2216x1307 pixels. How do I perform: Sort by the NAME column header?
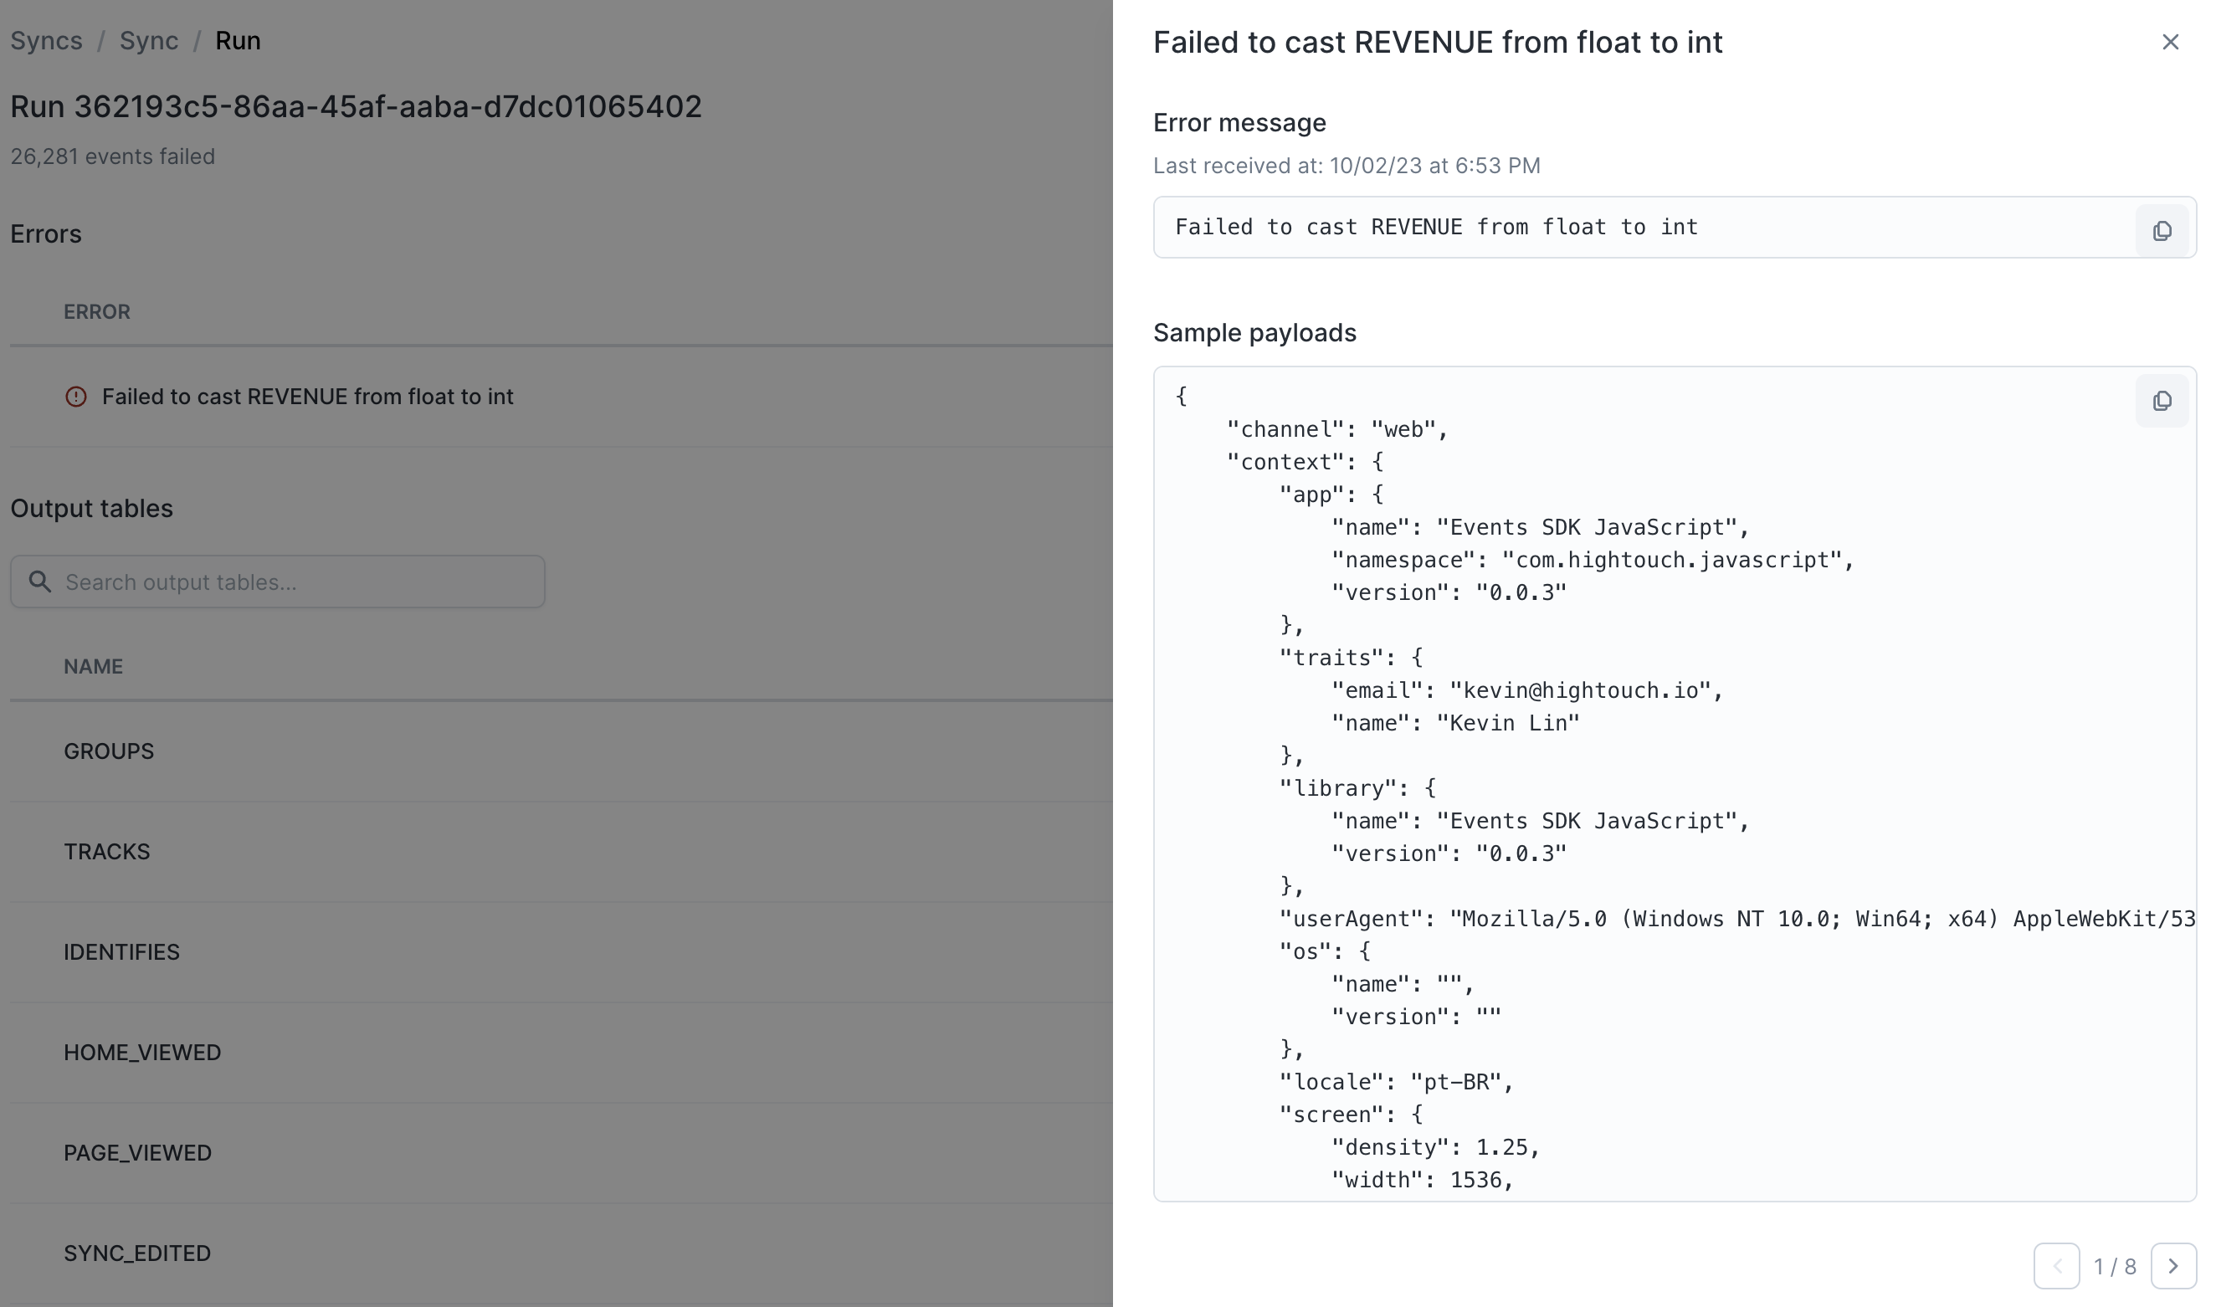(x=94, y=667)
